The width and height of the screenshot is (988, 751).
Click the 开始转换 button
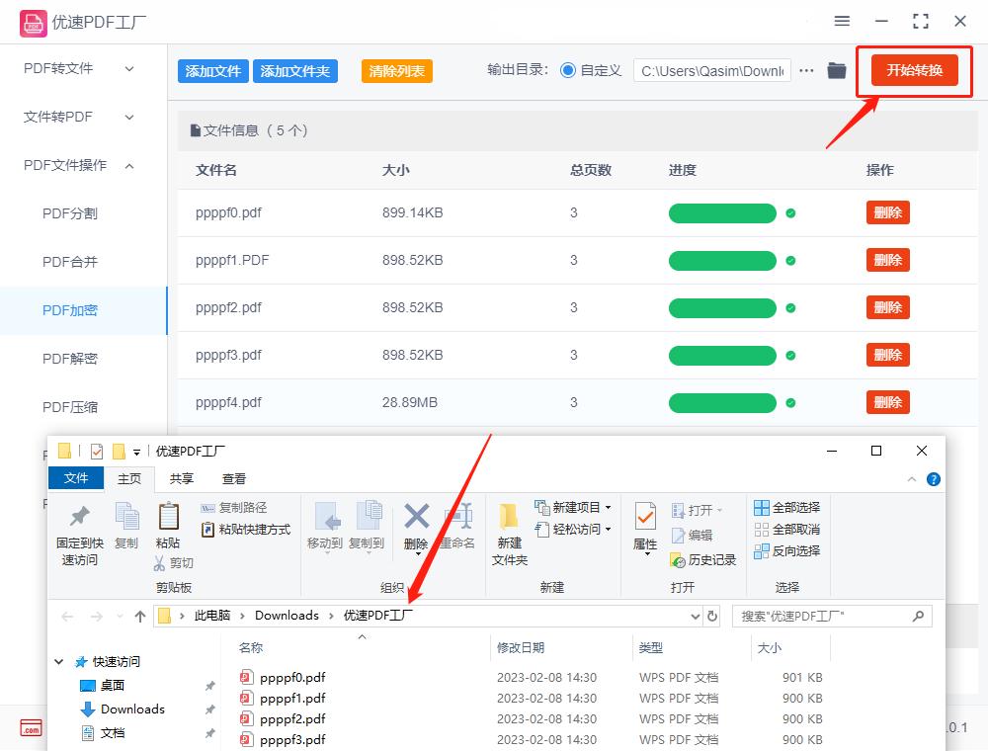(913, 70)
